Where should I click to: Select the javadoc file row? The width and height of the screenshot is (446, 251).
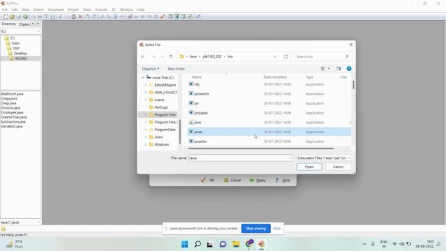(270, 142)
